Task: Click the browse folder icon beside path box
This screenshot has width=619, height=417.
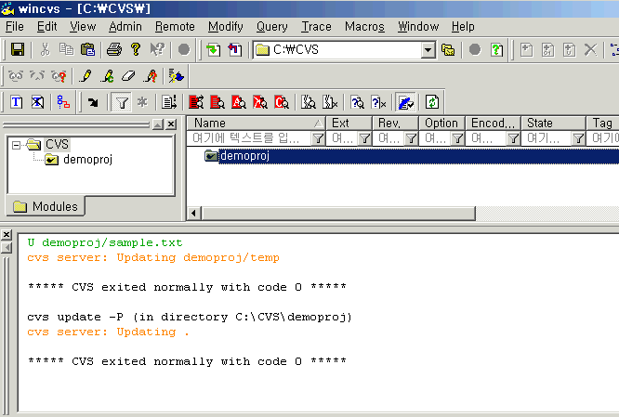Action: [x=449, y=49]
